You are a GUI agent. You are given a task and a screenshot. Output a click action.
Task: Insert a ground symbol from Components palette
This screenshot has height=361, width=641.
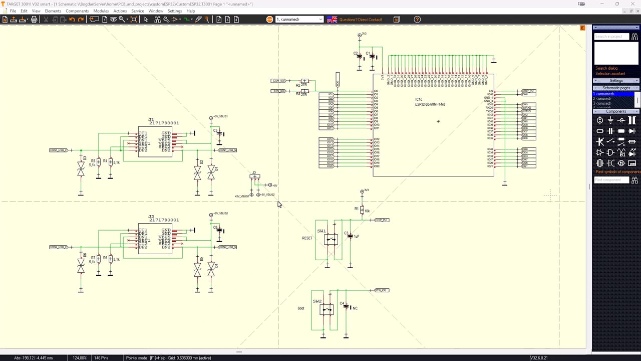(x=610, y=120)
